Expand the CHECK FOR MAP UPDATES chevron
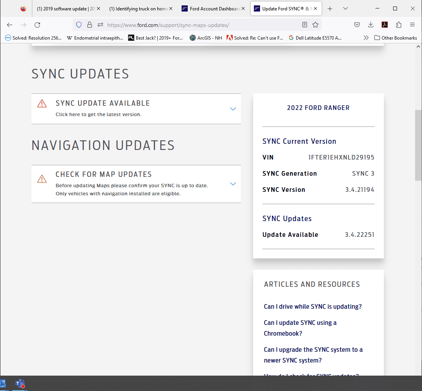The width and height of the screenshot is (422, 391). [x=233, y=184]
